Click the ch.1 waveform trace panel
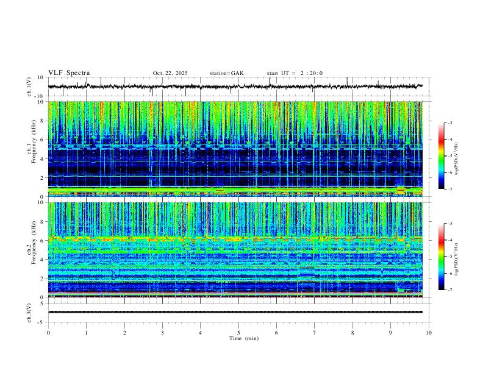Viewport: 483px width, 373px height. pyautogui.click(x=235, y=87)
